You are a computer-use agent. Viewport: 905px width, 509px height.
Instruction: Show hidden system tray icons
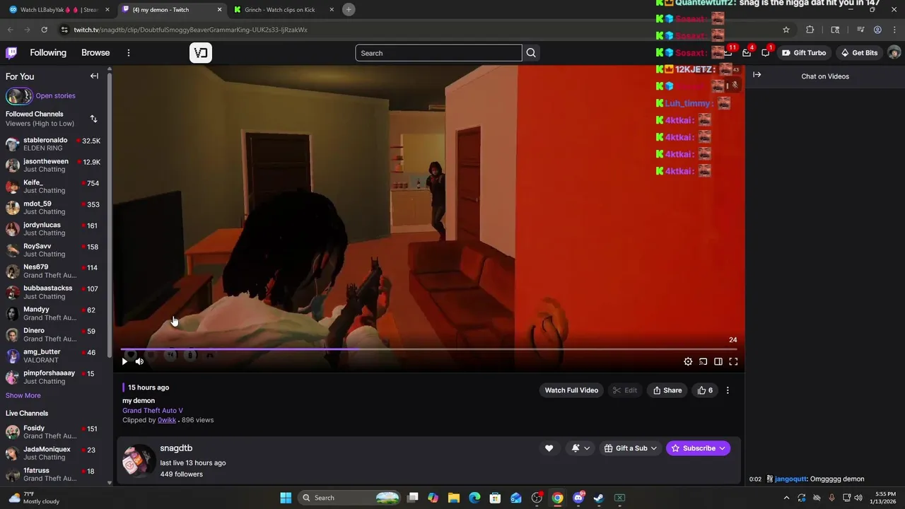click(786, 498)
